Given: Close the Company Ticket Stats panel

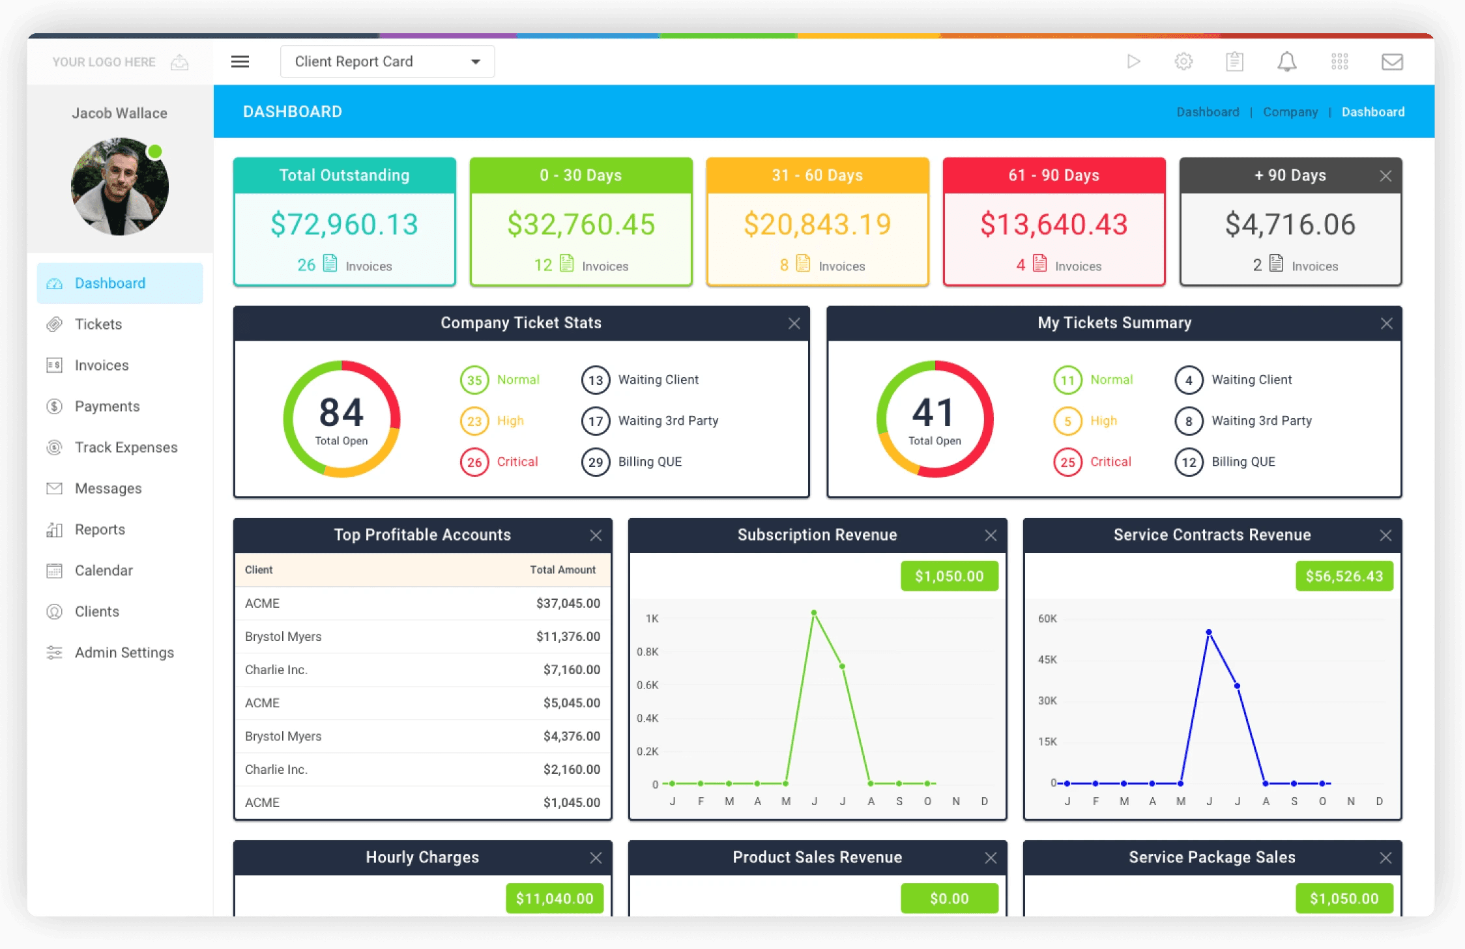Looking at the screenshot, I should 794,324.
